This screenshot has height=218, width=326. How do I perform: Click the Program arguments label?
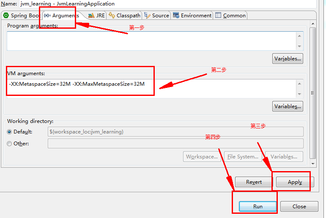click(x=33, y=26)
